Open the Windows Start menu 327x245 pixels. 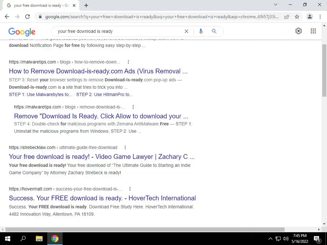click(x=8, y=239)
